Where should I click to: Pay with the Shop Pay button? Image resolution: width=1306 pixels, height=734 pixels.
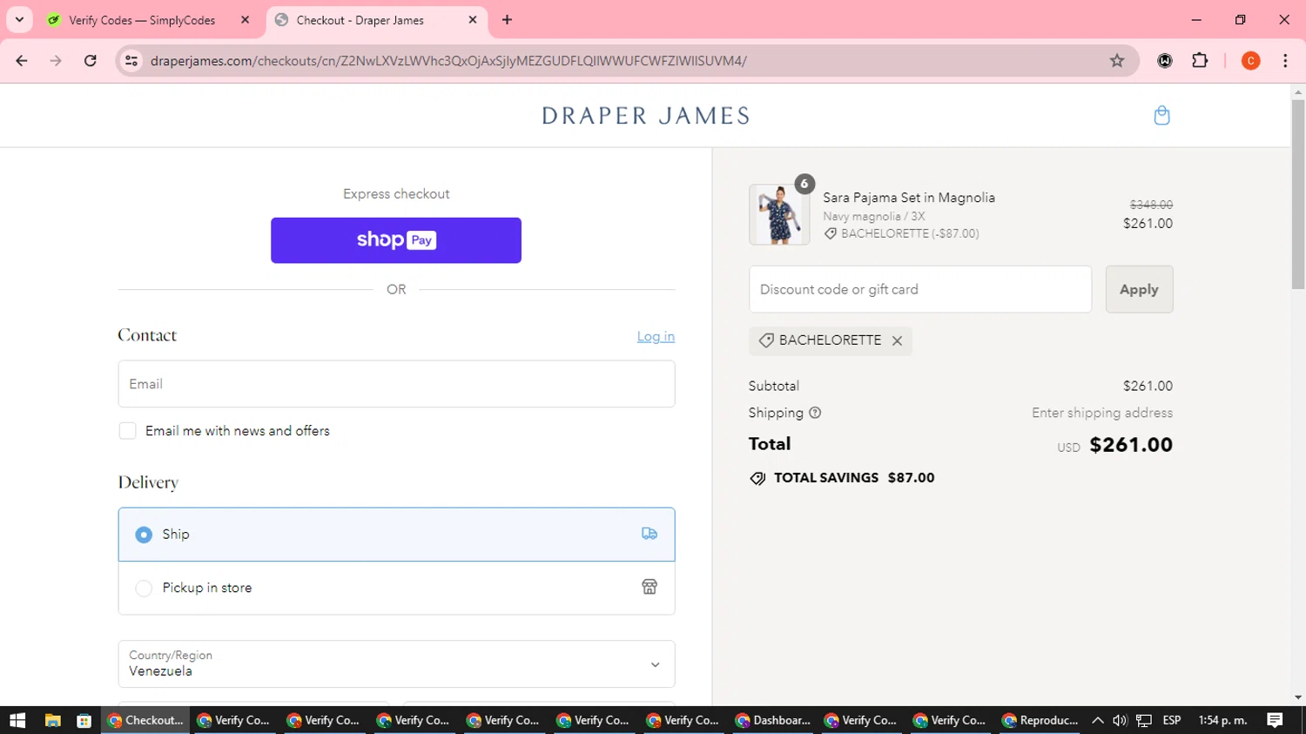(396, 240)
